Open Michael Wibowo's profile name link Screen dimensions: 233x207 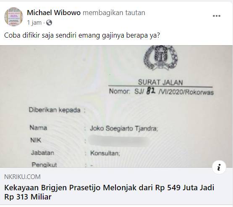coord(54,13)
